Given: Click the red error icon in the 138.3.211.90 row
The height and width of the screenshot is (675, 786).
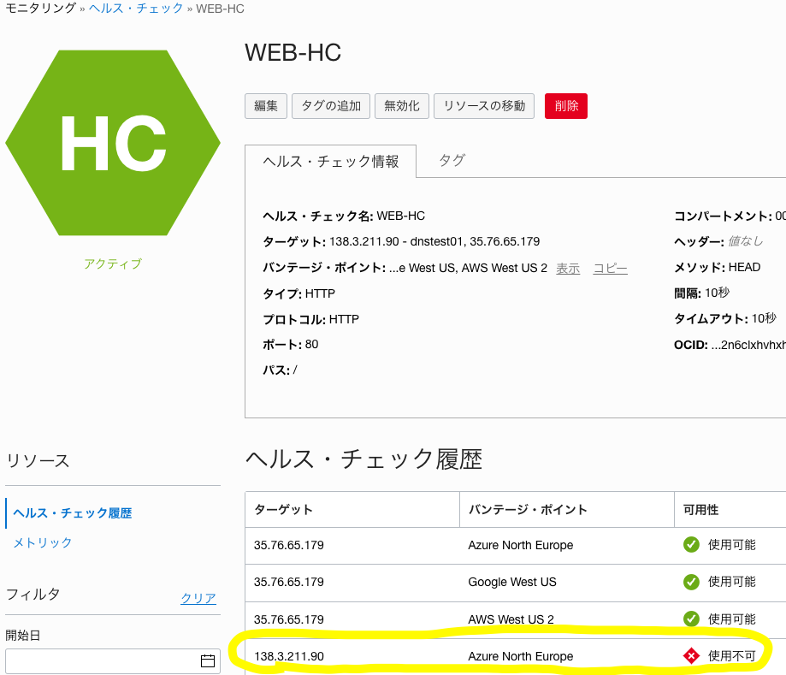Looking at the screenshot, I should [691, 656].
